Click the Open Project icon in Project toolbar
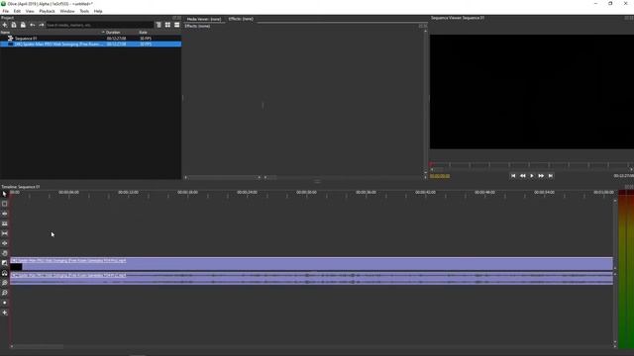This screenshot has width=634, height=356. tap(14, 25)
